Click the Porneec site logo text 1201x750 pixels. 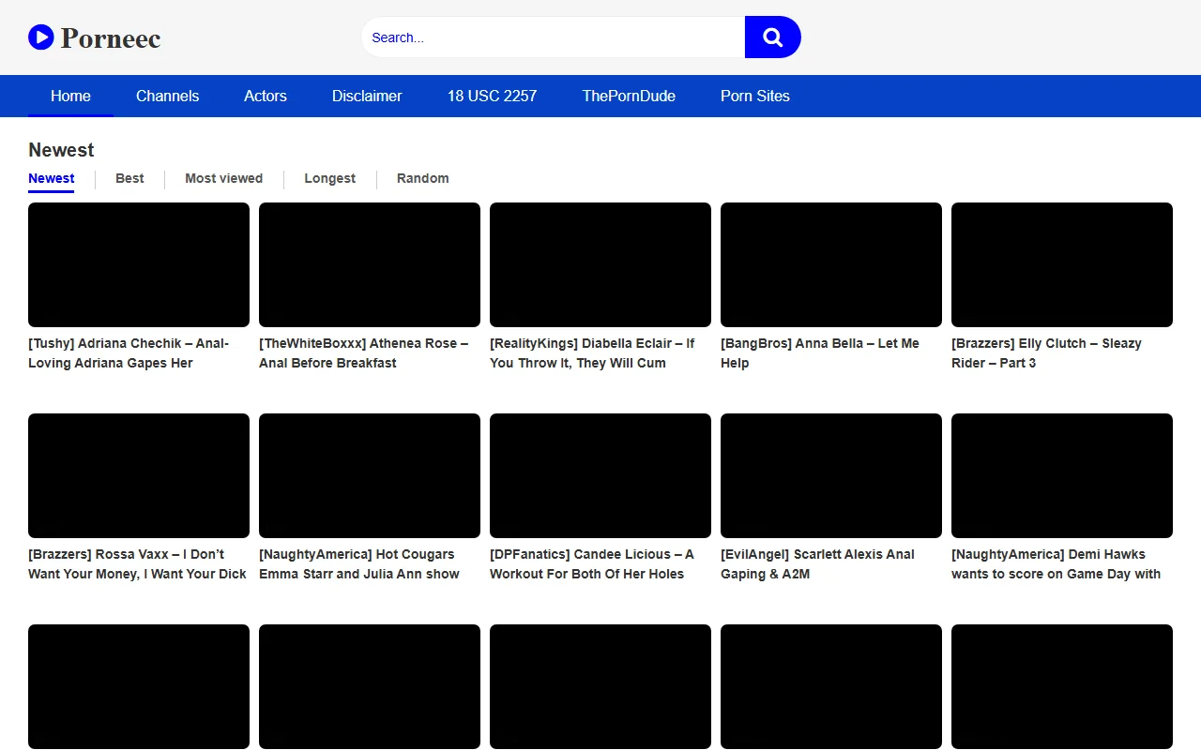click(110, 38)
